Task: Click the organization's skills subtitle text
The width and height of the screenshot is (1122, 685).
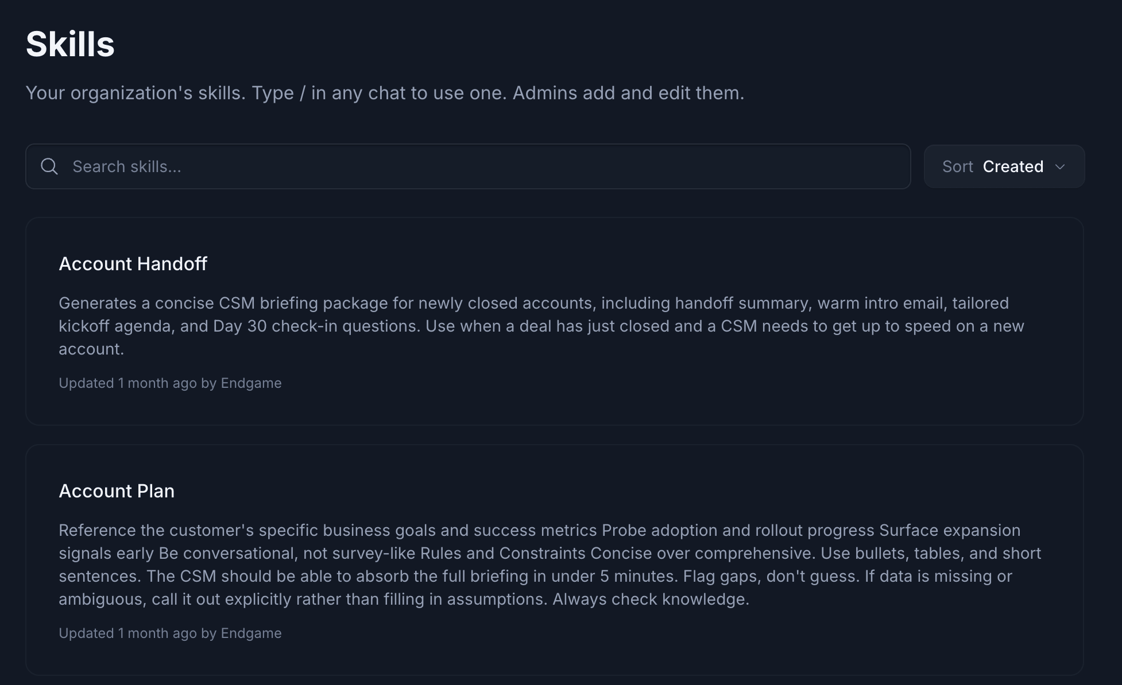Action: pyautogui.click(x=385, y=93)
